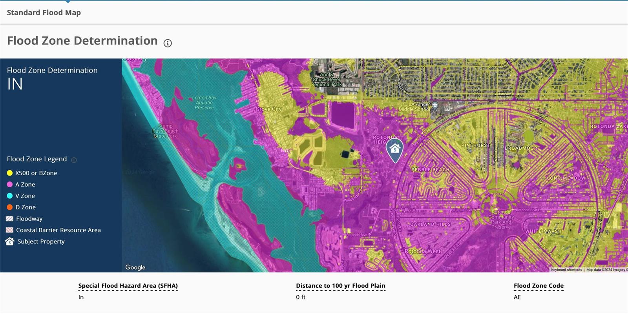Click the BROADMOOR neighborhood label
Viewport: 628px width, 314px height.
pos(521,148)
